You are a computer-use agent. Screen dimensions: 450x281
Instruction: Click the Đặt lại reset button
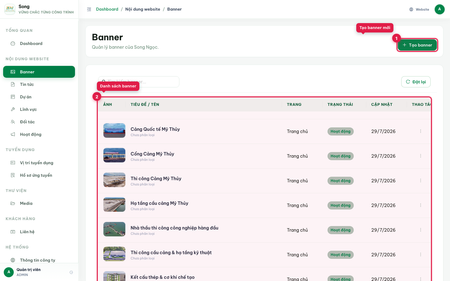click(x=416, y=82)
